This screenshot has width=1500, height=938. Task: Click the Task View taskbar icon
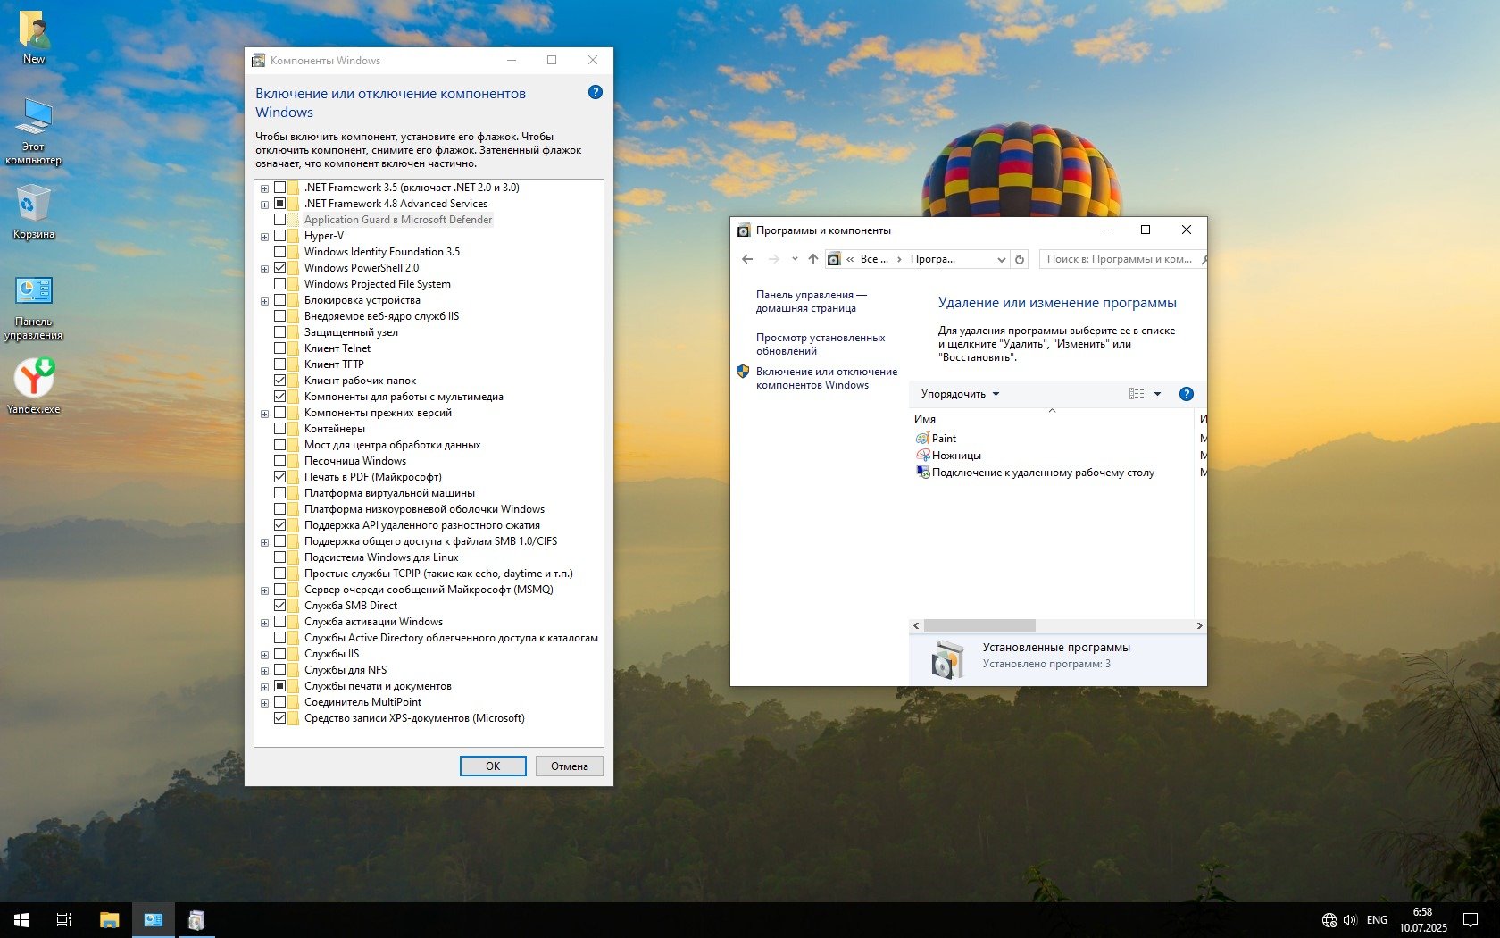(64, 919)
